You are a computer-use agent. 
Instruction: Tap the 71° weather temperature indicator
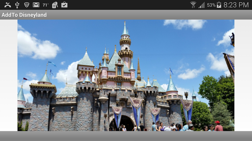(45, 5)
